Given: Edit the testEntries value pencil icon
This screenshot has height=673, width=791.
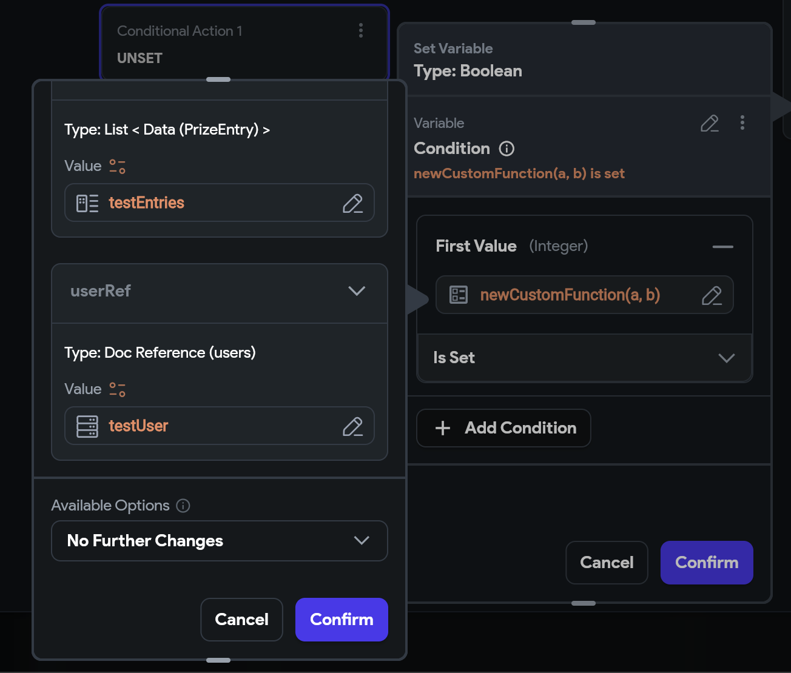Looking at the screenshot, I should [352, 203].
